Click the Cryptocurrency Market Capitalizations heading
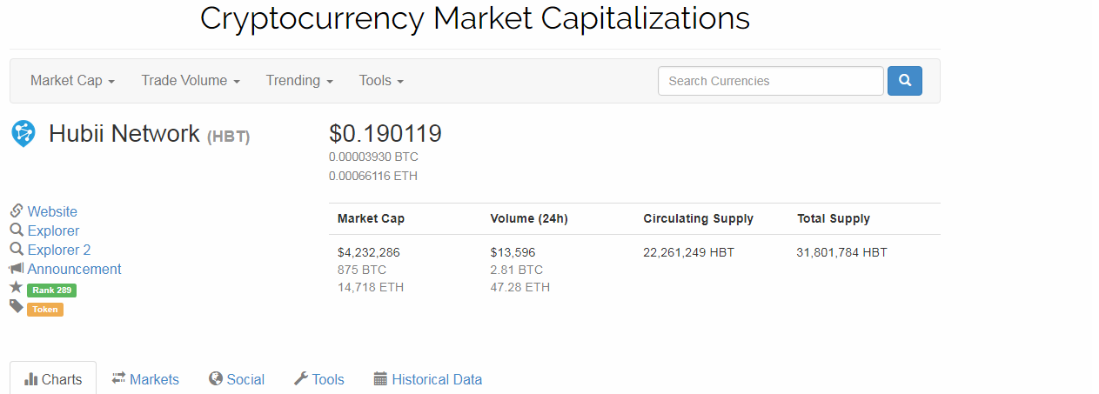Image resolution: width=1099 pixels, height=394 pixels. tap(475, 18)
